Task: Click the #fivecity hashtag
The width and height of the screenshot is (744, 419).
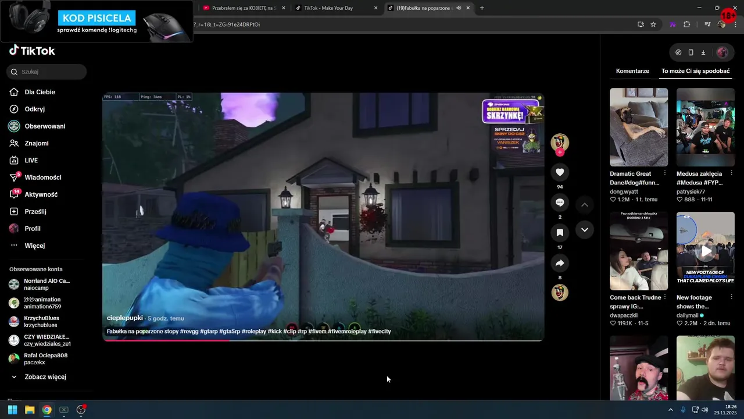Action: point(380,332)
